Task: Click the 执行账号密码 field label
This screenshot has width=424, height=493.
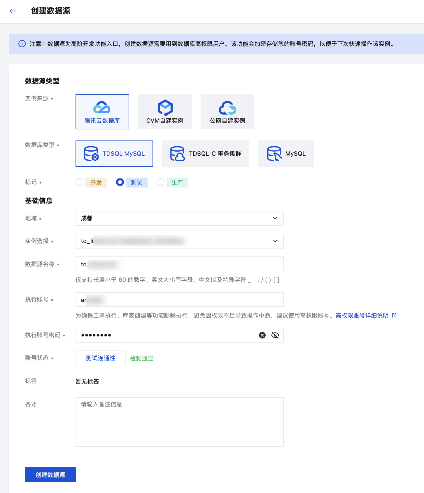Action: point(43,335)
